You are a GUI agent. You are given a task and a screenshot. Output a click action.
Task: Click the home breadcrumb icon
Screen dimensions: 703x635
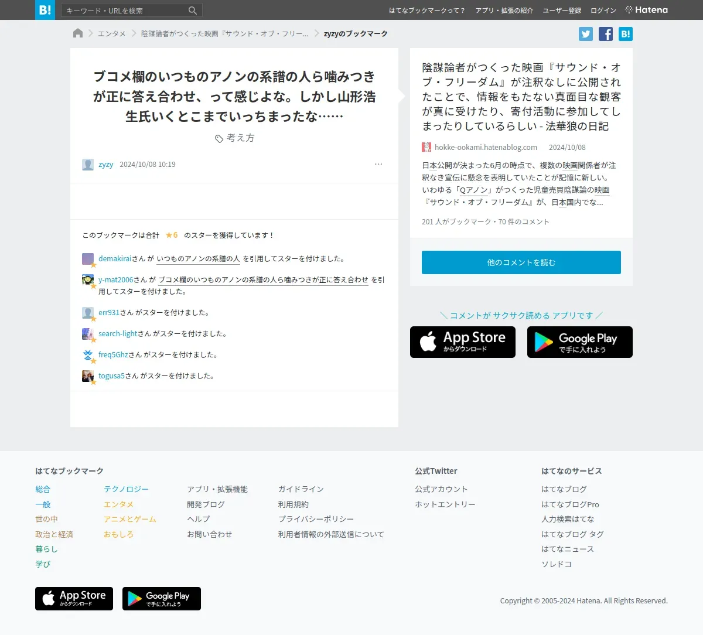(78, 33)
